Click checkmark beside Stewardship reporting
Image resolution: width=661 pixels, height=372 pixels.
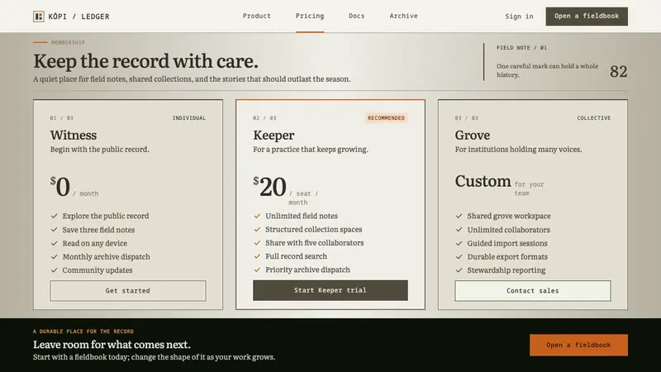tap(459, 270)
